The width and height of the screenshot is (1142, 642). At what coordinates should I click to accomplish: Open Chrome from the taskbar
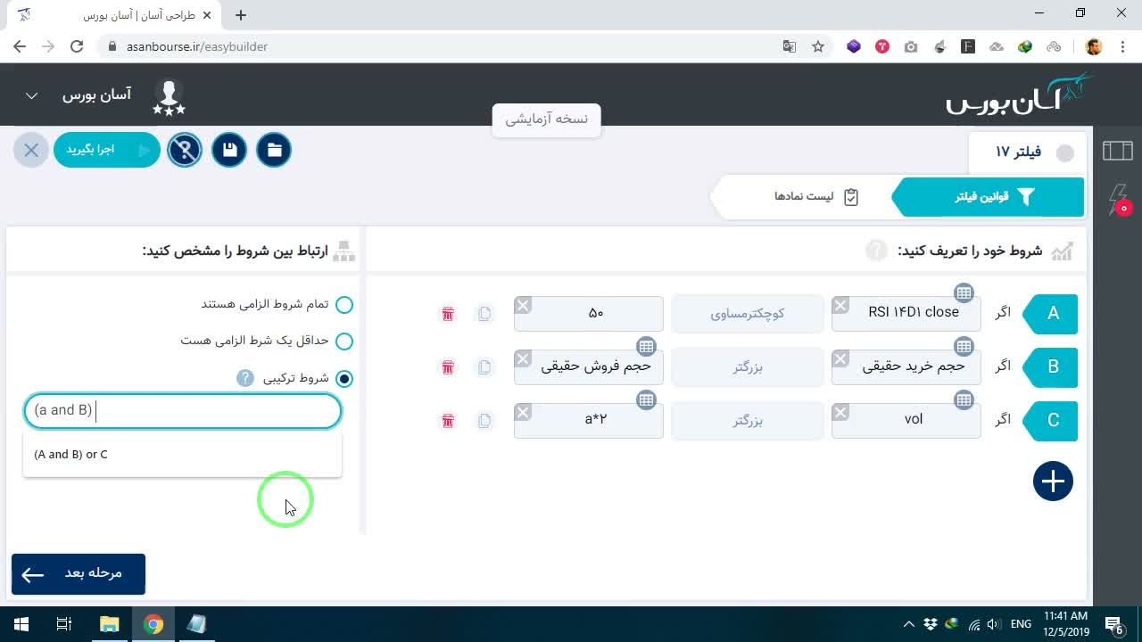[x=153, y=624]
